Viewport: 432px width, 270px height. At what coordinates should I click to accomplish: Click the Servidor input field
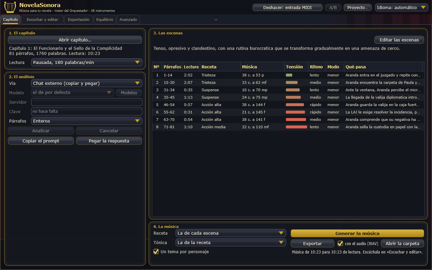(87, 102)
